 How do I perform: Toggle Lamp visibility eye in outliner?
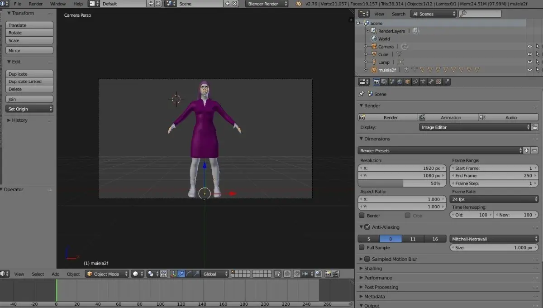(x=529, y=62)
